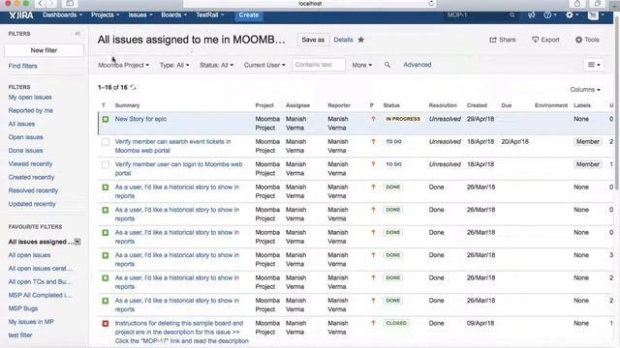Reload the page in browser address bar
The width and height of the screenshot is (620, 348).
[x=431, y=4]
